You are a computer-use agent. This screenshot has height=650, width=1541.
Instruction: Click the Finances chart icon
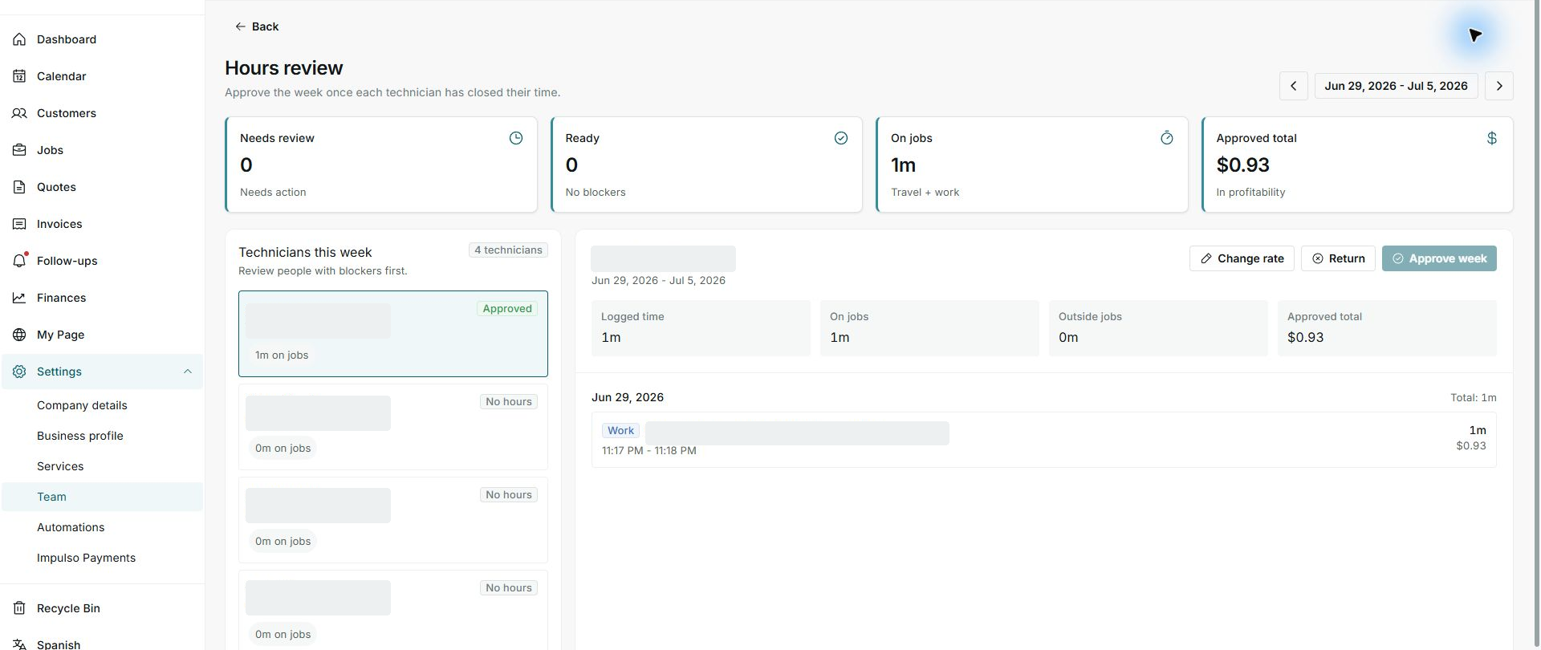click(19, 298)
